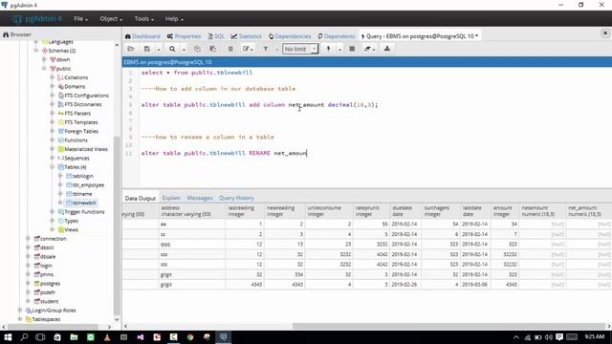
Task: Open the Statistics tab
Action: (x=247, y=36)
